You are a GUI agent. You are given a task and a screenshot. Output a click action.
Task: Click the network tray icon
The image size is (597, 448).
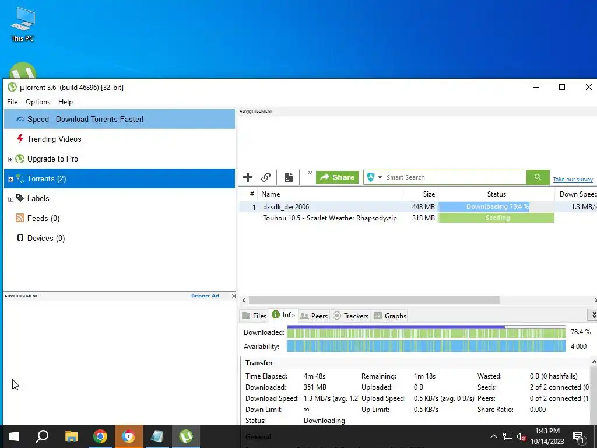[x=507, y=436]
